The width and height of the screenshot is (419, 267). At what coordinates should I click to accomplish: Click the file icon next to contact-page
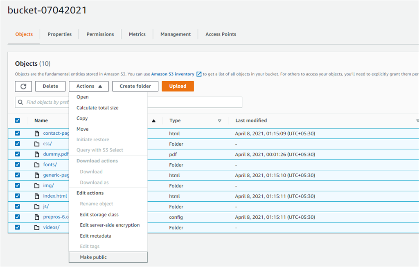(37, 133)
